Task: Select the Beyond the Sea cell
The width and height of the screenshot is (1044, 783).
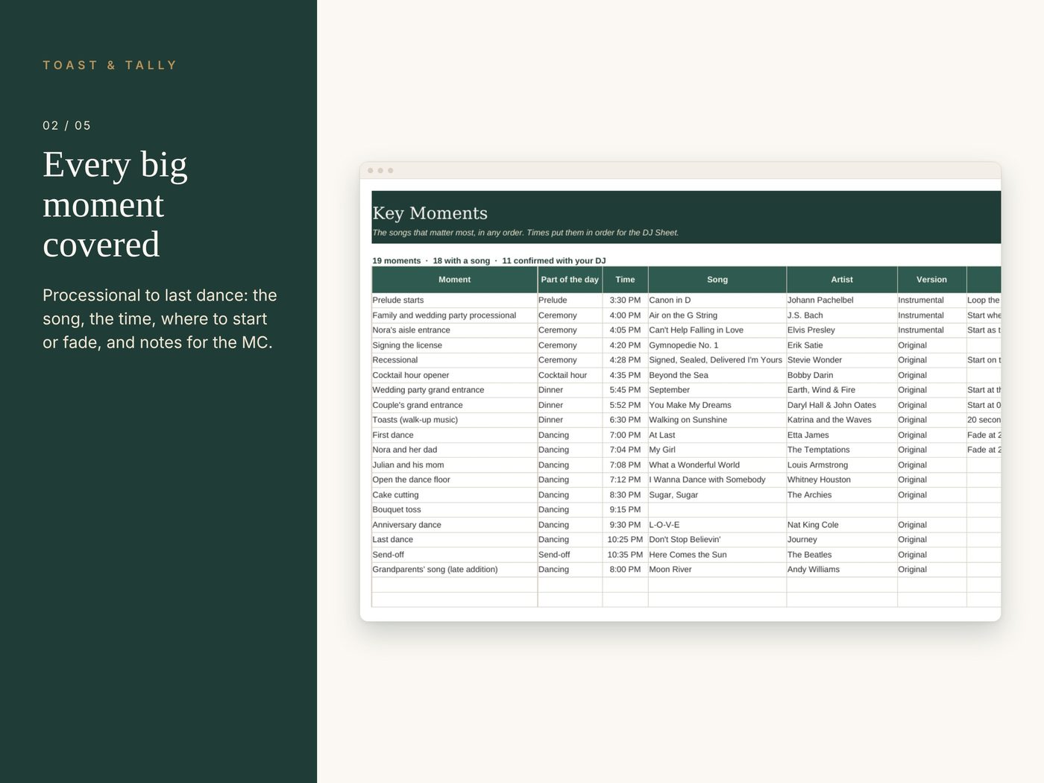Action: coord(717,375)
